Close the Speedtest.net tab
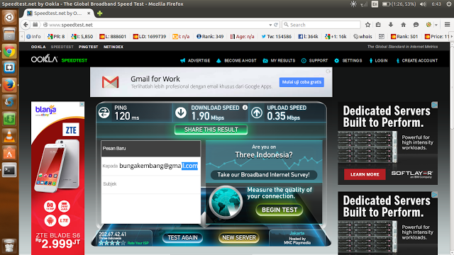The height and width of the screenshot is (255, 454). 89,13
